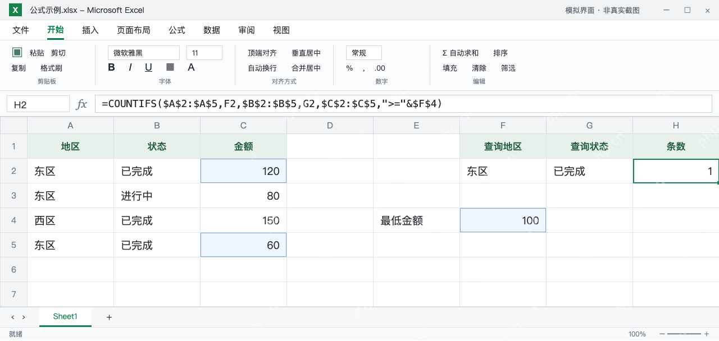Select cell C3 containing 80
The image size is (719, 341).
click(x=244, y=196)
